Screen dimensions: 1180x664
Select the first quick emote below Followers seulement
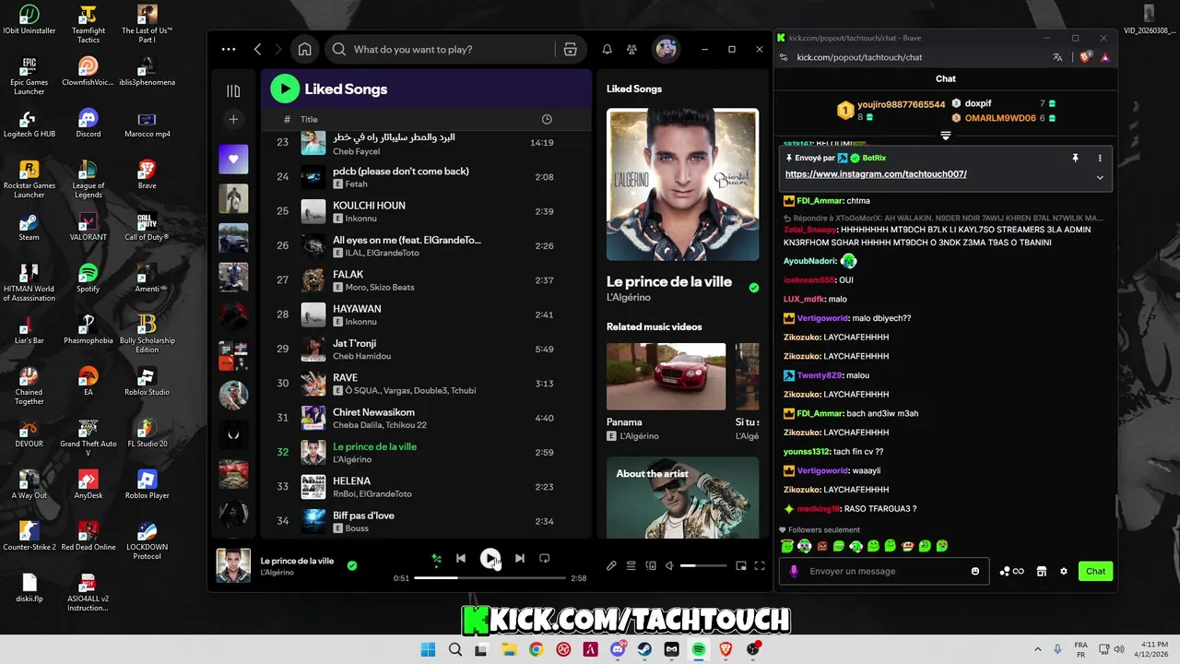coord(787,546)
